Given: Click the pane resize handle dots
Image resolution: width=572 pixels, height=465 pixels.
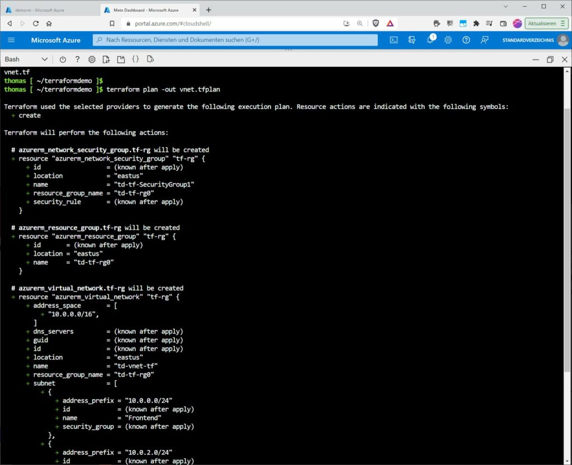Looking at the screenshot, I should coord(288,50).
